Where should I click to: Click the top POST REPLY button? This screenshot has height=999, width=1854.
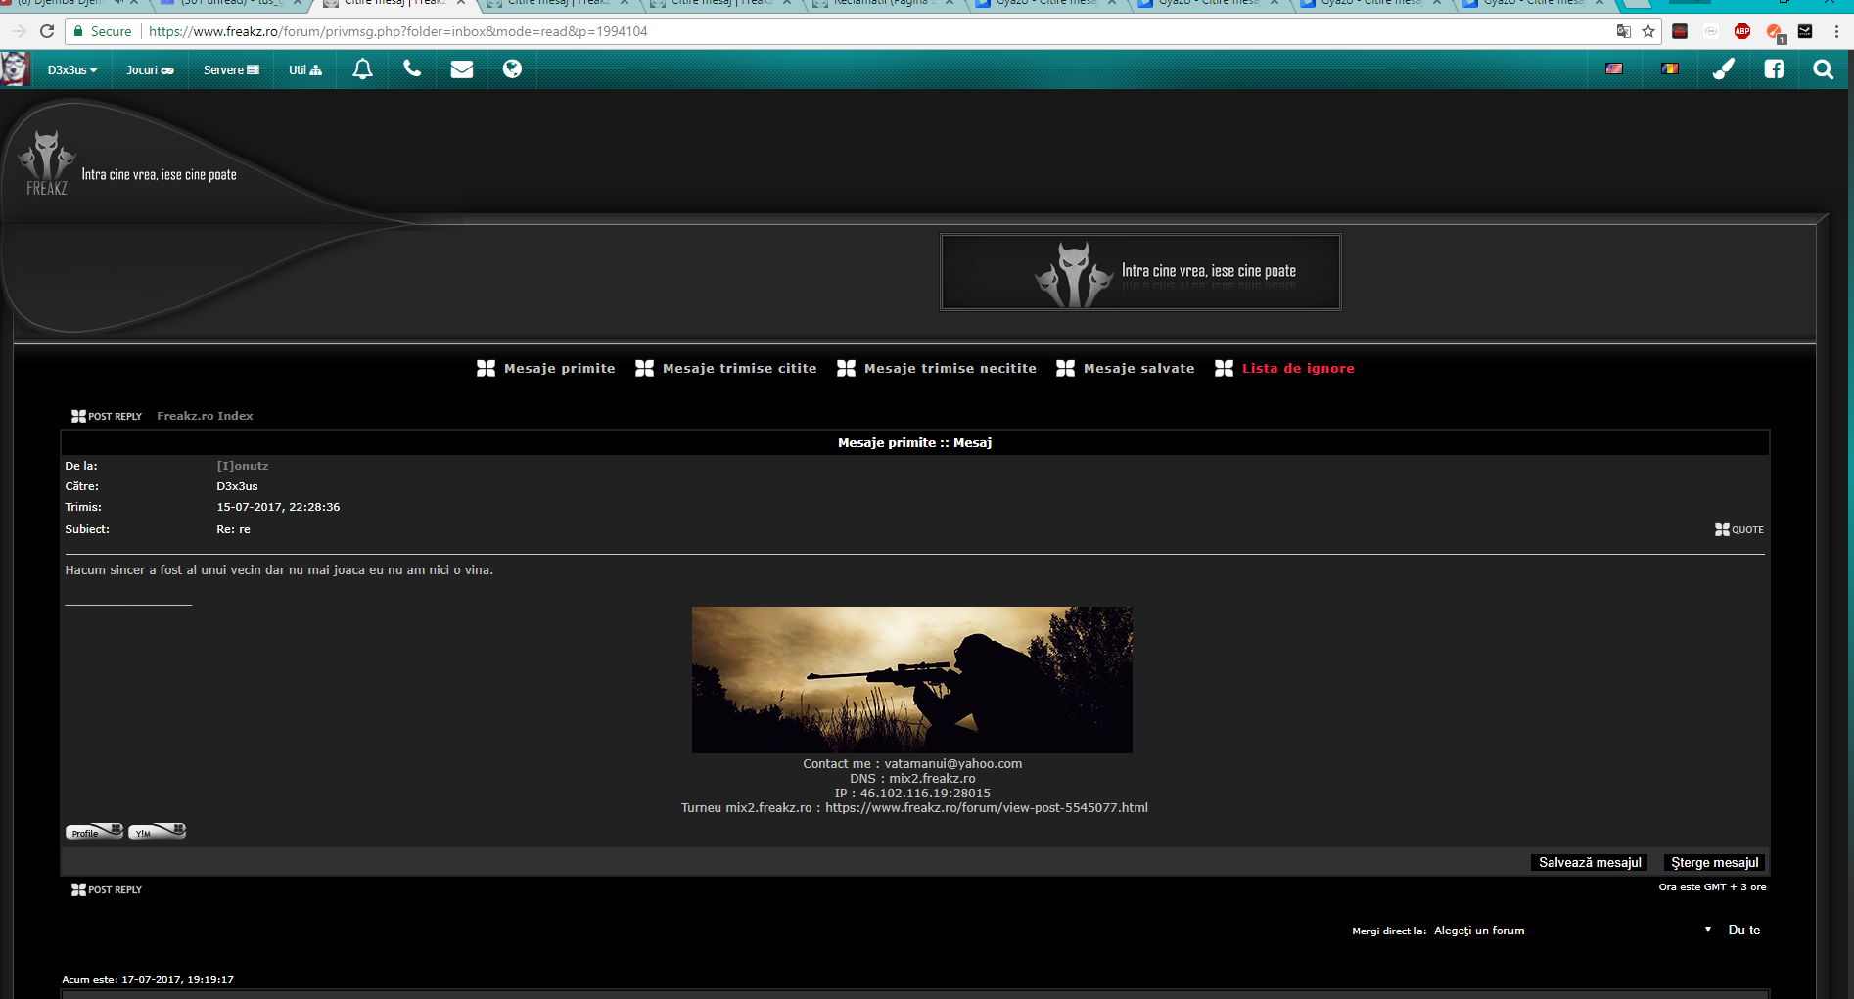[107, 417]
